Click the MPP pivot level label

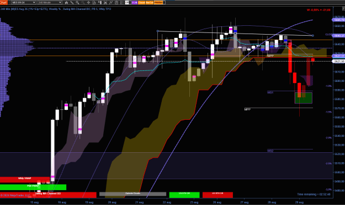tap(247, 109)
